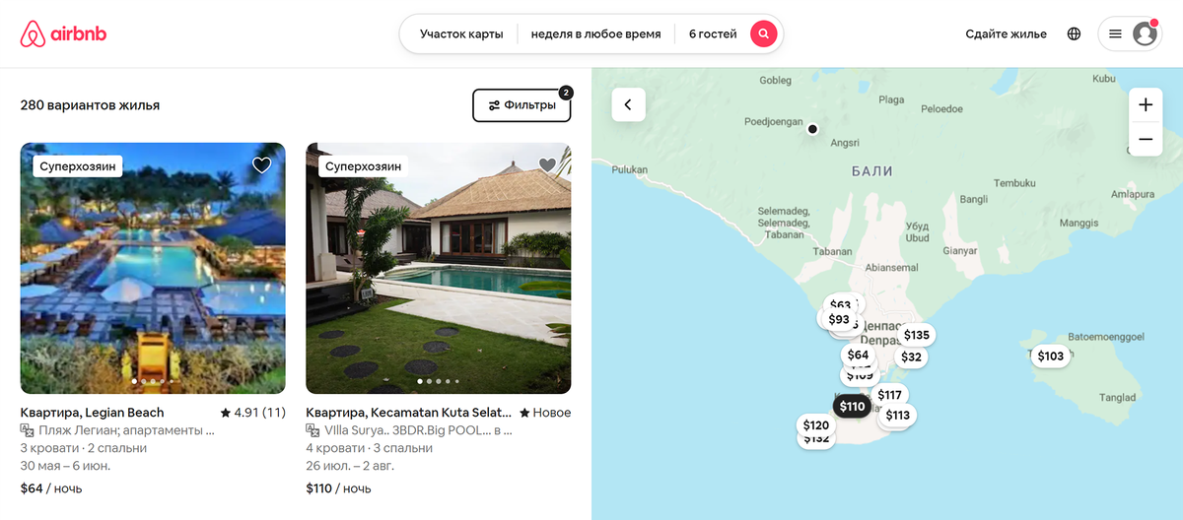Toggle favorite heart on Kuta Selatan listing
The width and height of the screenshot is (1183, 520).
(547, 165)
